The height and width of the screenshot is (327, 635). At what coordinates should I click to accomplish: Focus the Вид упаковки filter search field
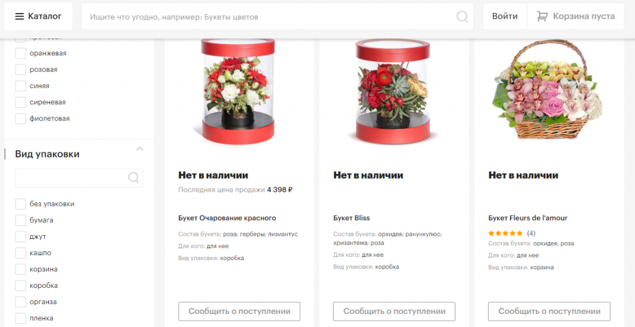point(79,178)
